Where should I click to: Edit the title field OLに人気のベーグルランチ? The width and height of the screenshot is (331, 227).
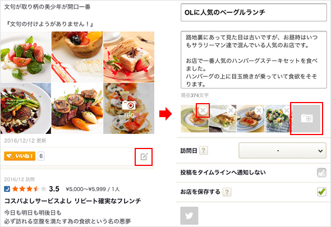coord(254,13)
